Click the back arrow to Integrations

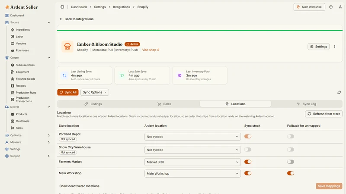pyautogui.click(x=61, y=19)
